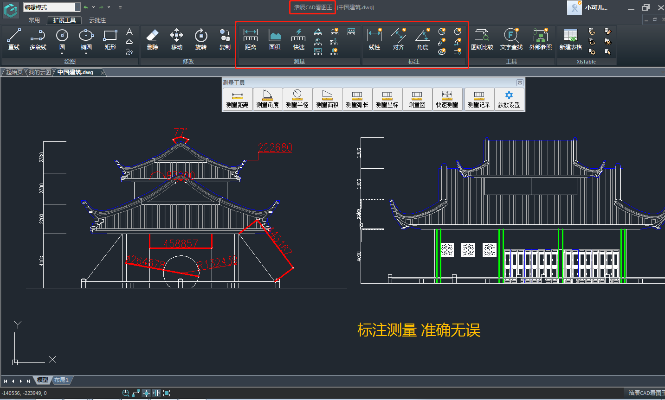This screenshot has height=400, width=665.
Task: Pick the 矩形 rectangle tool
Action: tap(110, 39)
